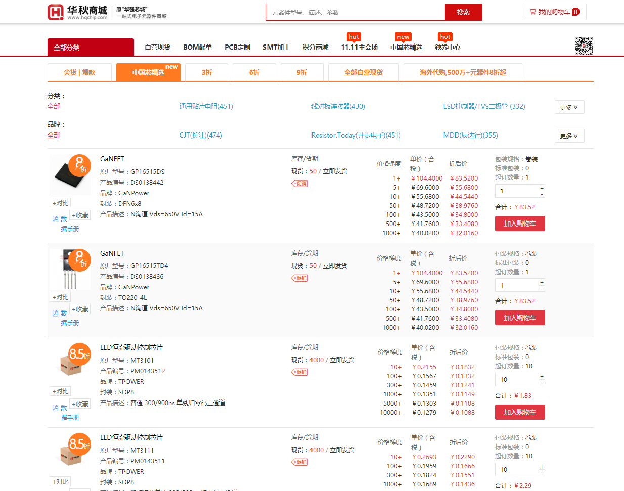The height and width of the screenshot is (491, 624).
Task: Filter by CJT(长江) brand link
Action: (201, 136)
